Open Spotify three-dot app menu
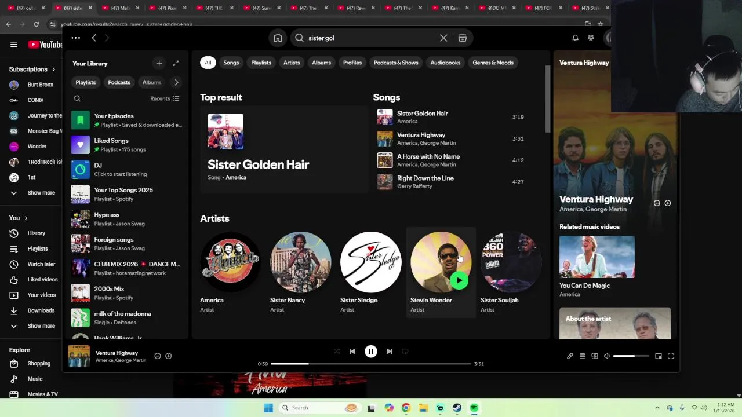This screenshot has height=417, width=742. coord(76,38)
